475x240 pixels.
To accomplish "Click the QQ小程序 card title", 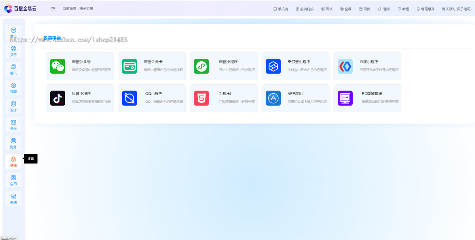I will (154, 94).
